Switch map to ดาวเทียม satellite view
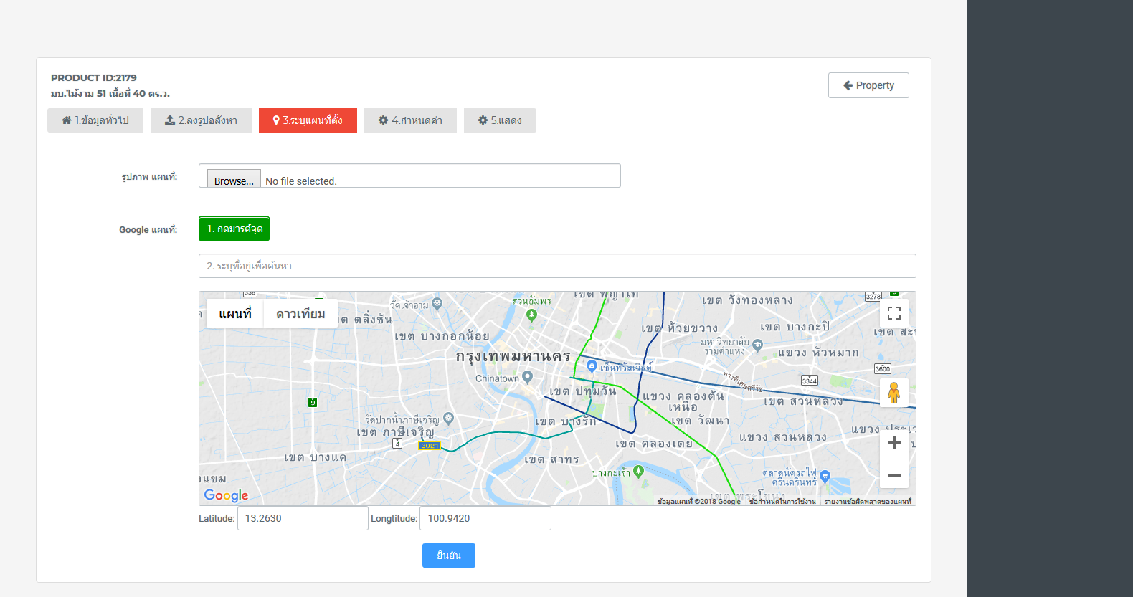Image resolution: width=1133 pixels, height=597 pixels. pyautogui.click(x=300, y=314)
